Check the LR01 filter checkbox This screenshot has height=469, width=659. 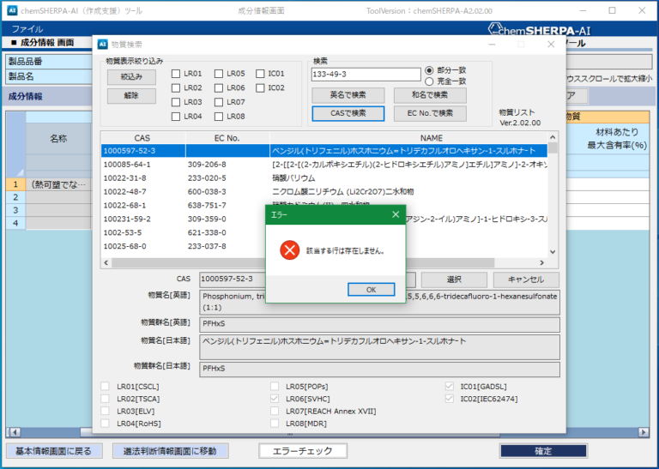[x=176, y=74]
